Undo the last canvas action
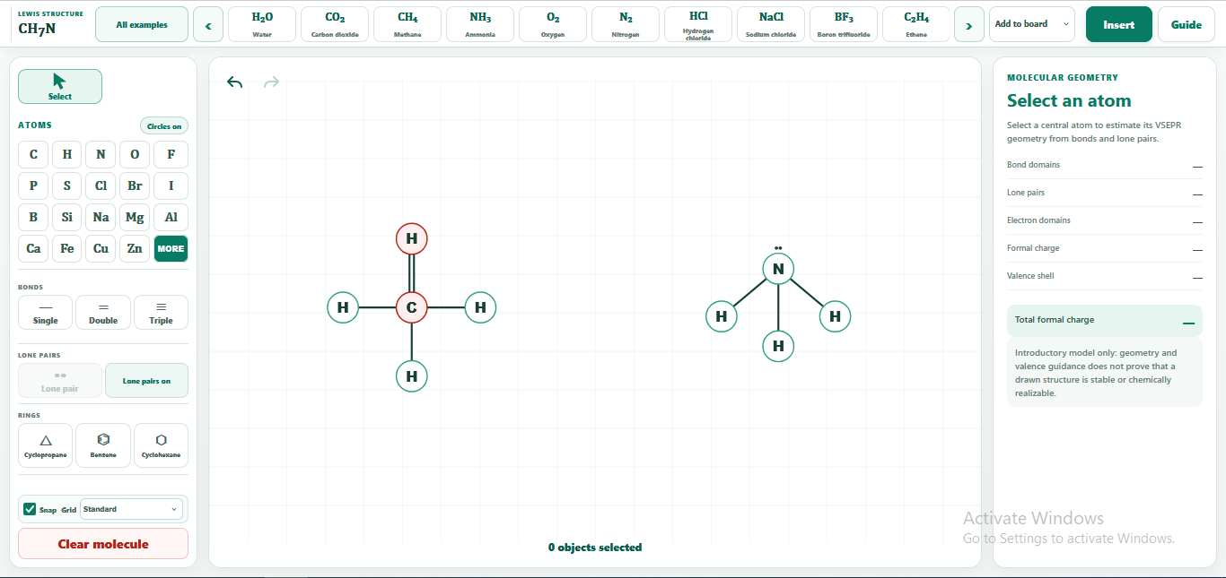Image resolution: width=1226 pixels, height=578 pixels. tap(235, 82)
